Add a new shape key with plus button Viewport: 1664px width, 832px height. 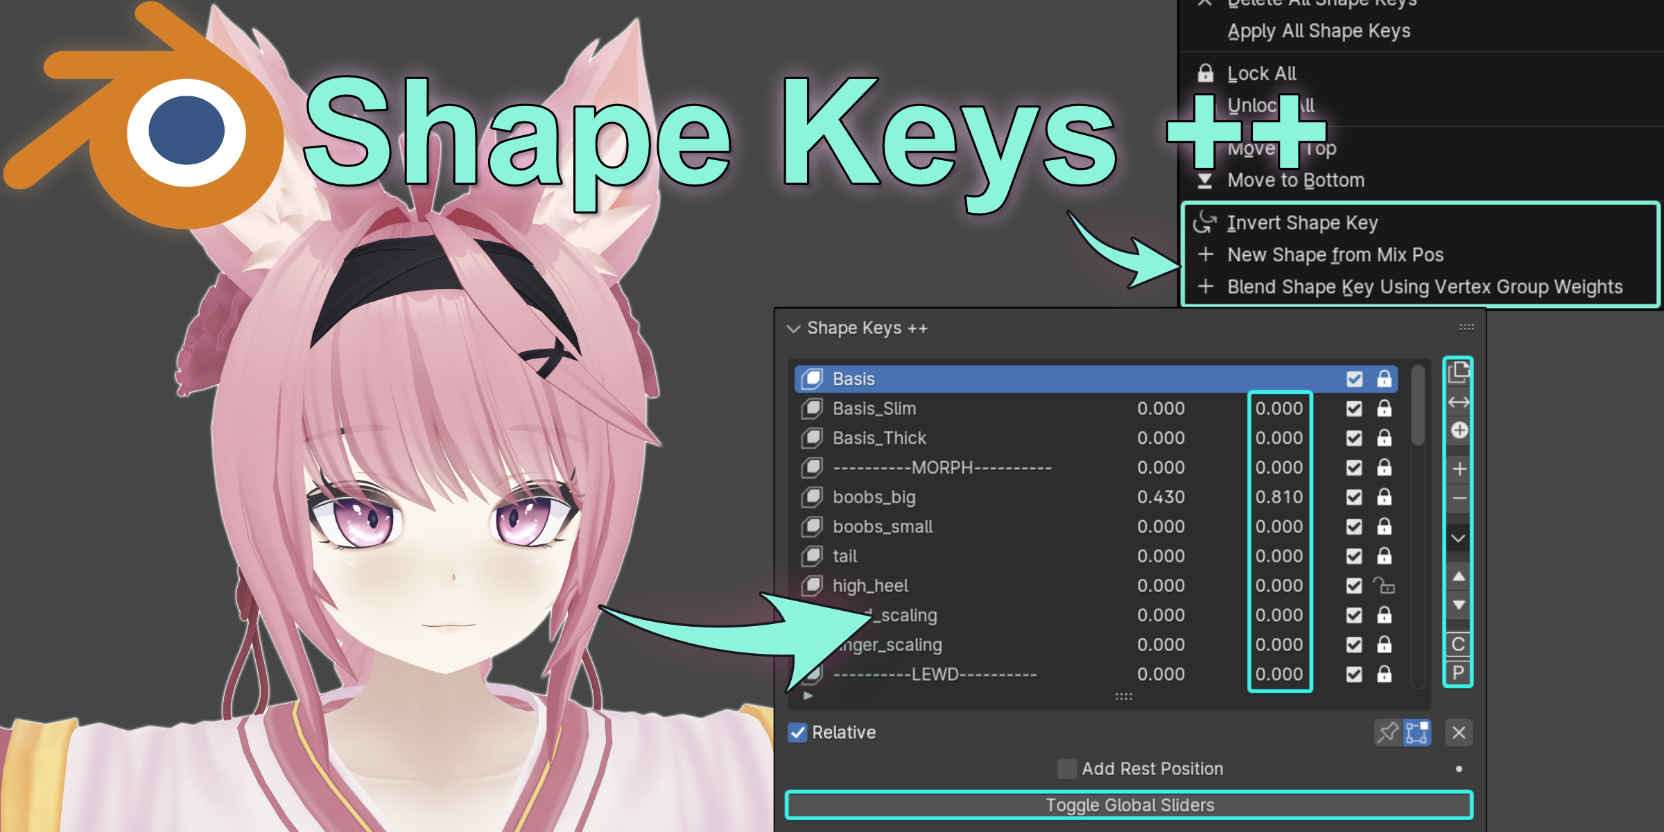point(1459,469)
